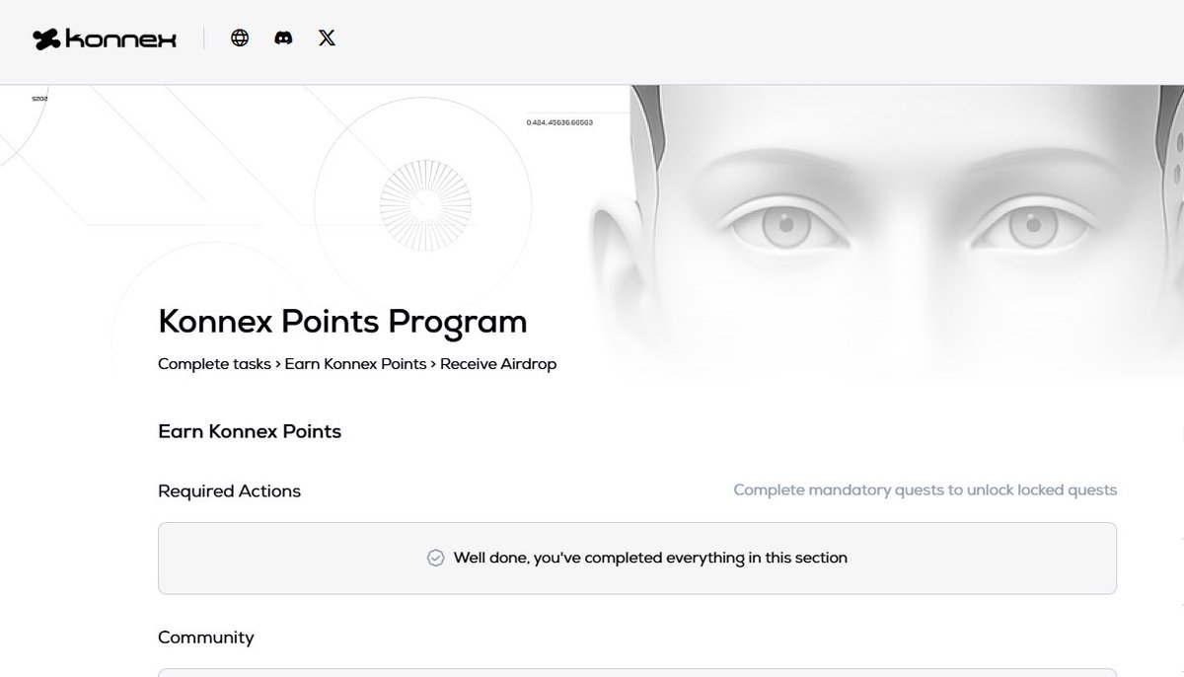Screen dimensions: 1184x677
Task: Select the Earn Konnex Points heading
Action: click(250, 431)
